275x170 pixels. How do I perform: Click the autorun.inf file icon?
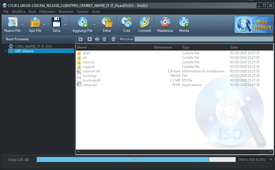click(79, 71)
